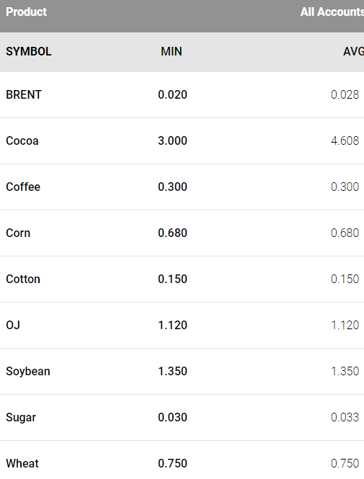Select the Cotton symbol
The image size is (364, 479).
(23, 279)
